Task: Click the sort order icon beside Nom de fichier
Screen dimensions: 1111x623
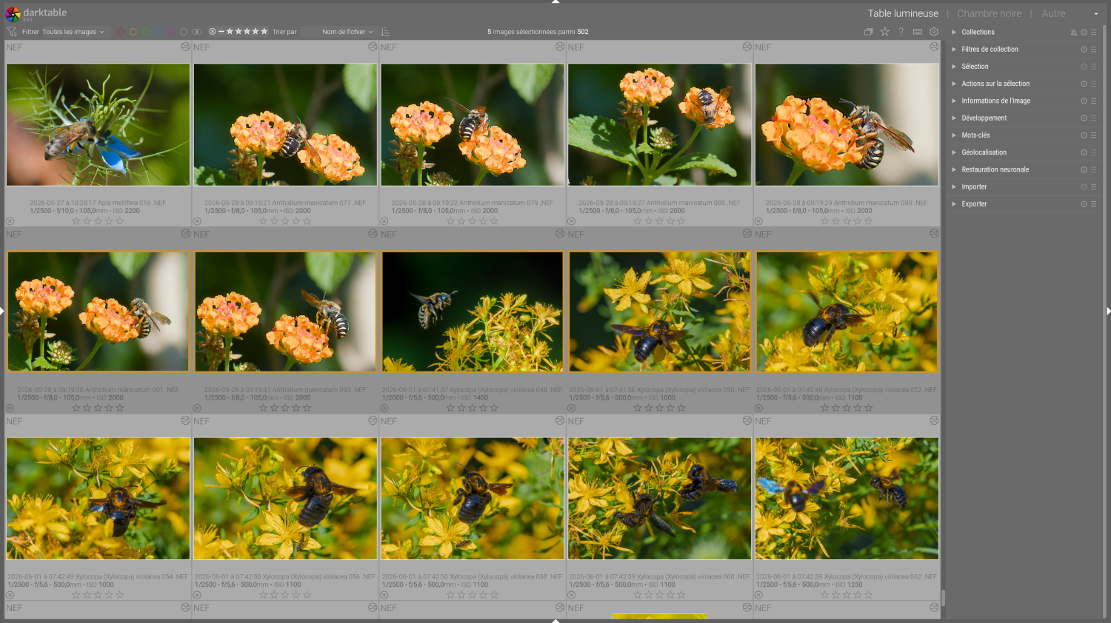Action: pos(386,32)
